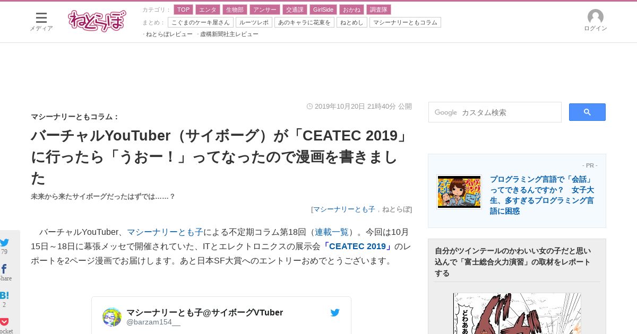This screenshot has width=637, height=334.
Task: Click into the Google カスタム検索 field
Action: [495, 112]
